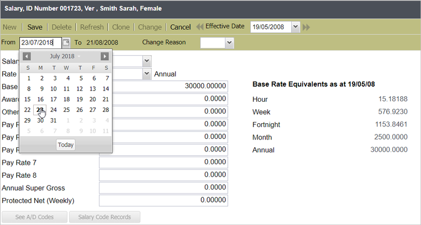Select July 12 in the calendar
Viewport: 421px width, 225px height.
tap(79, 89)
